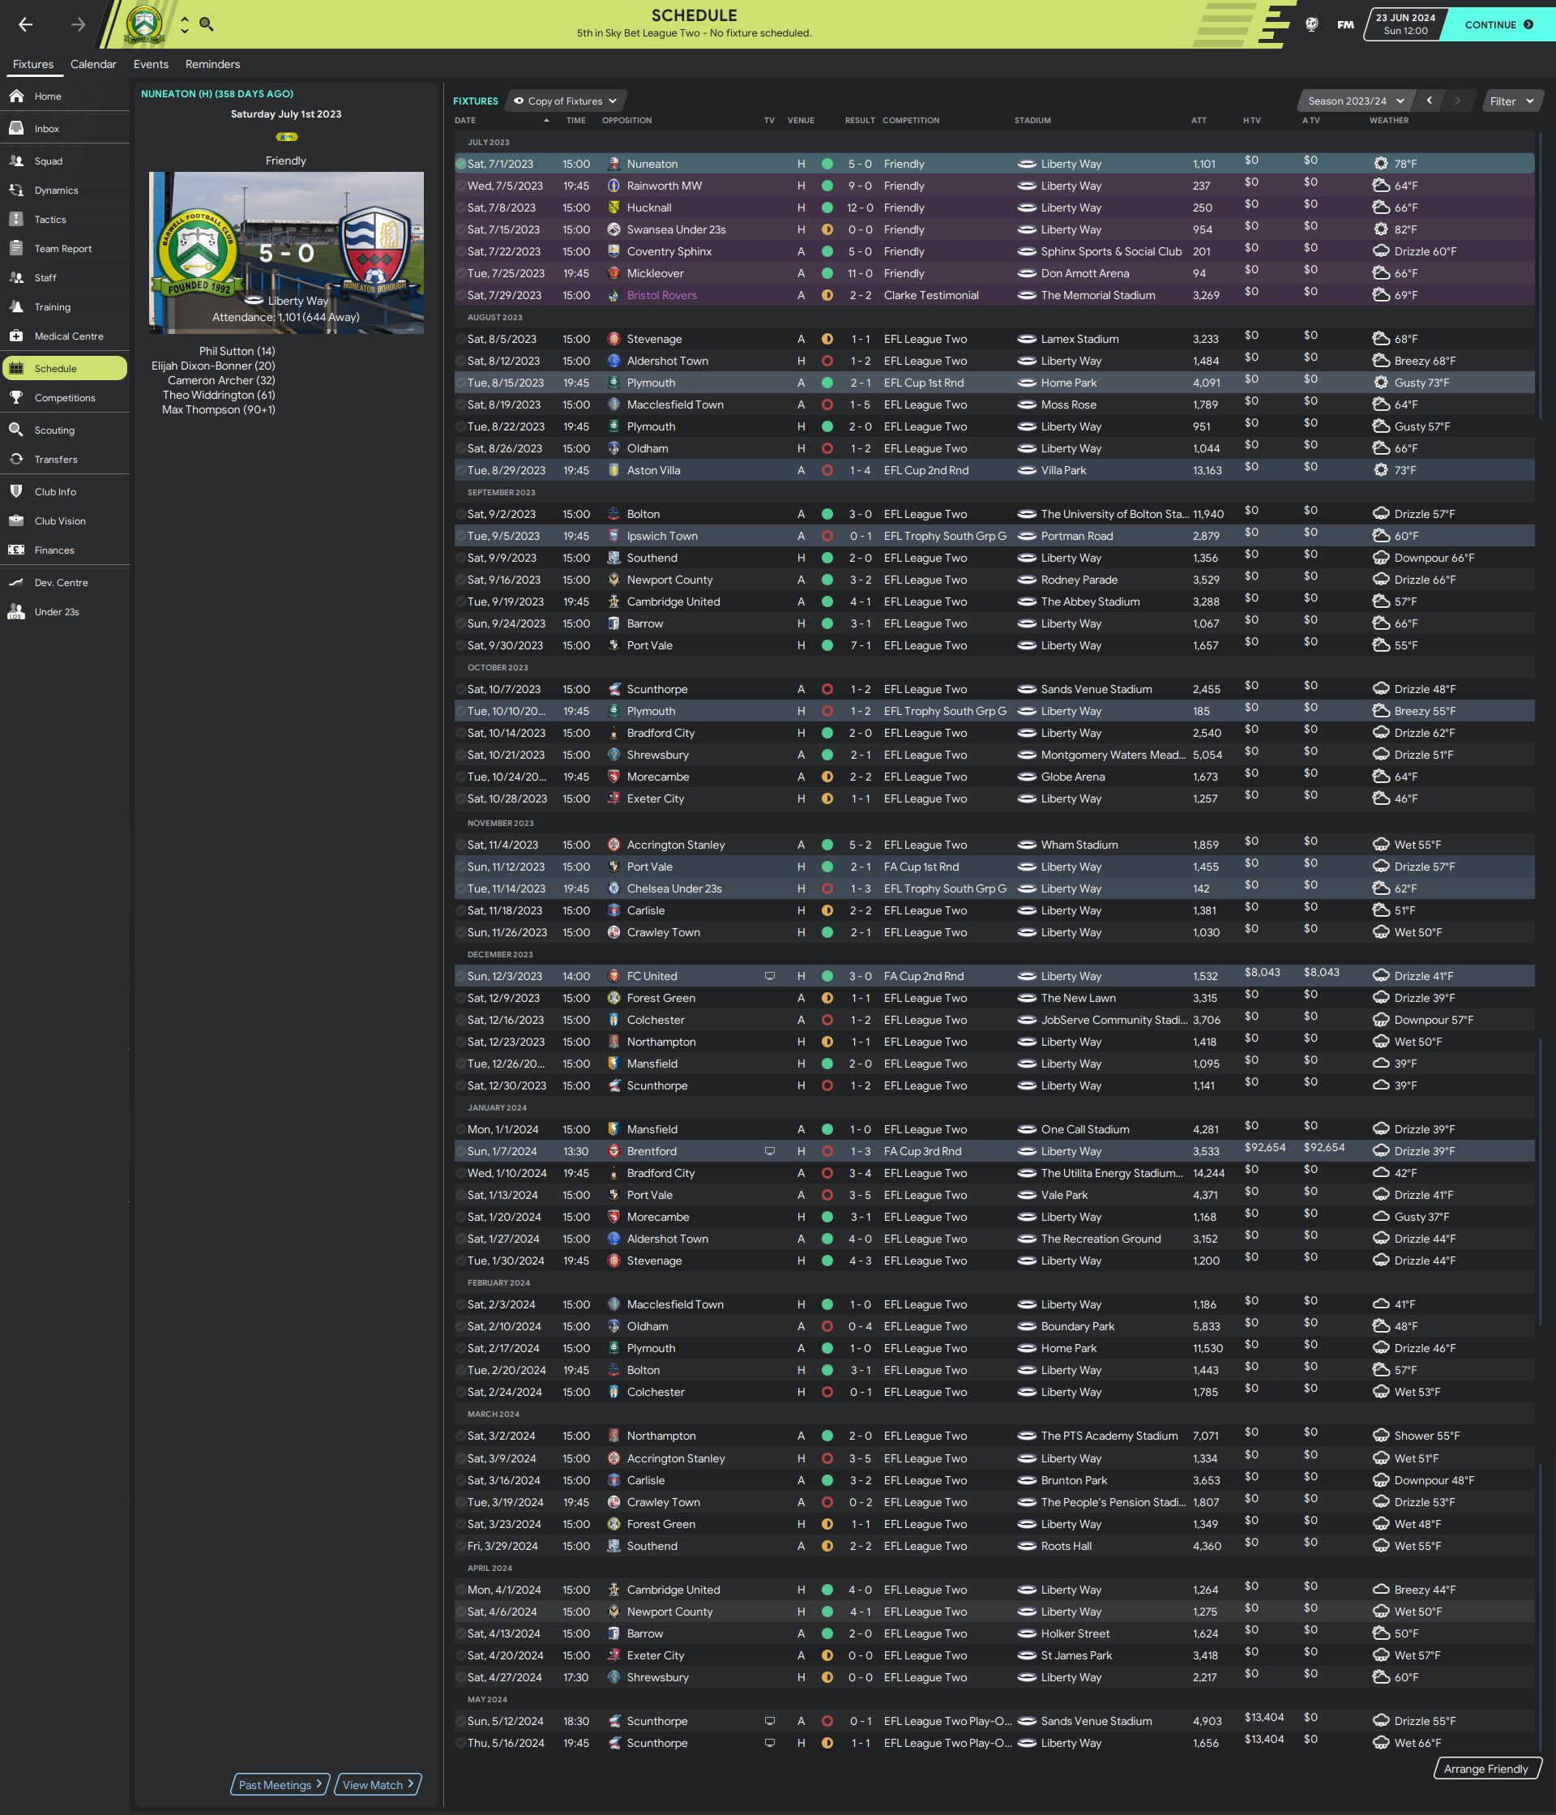Open the Home sidebar item
This screenshot has width=1556, height=1815.
tap(65, 96)
